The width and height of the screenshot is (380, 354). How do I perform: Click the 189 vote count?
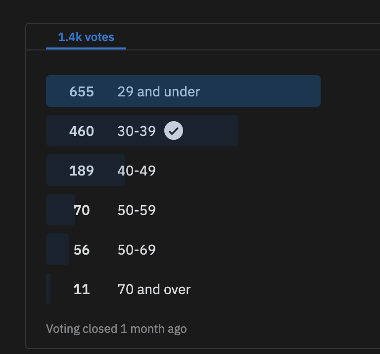(x=82, y=171)
